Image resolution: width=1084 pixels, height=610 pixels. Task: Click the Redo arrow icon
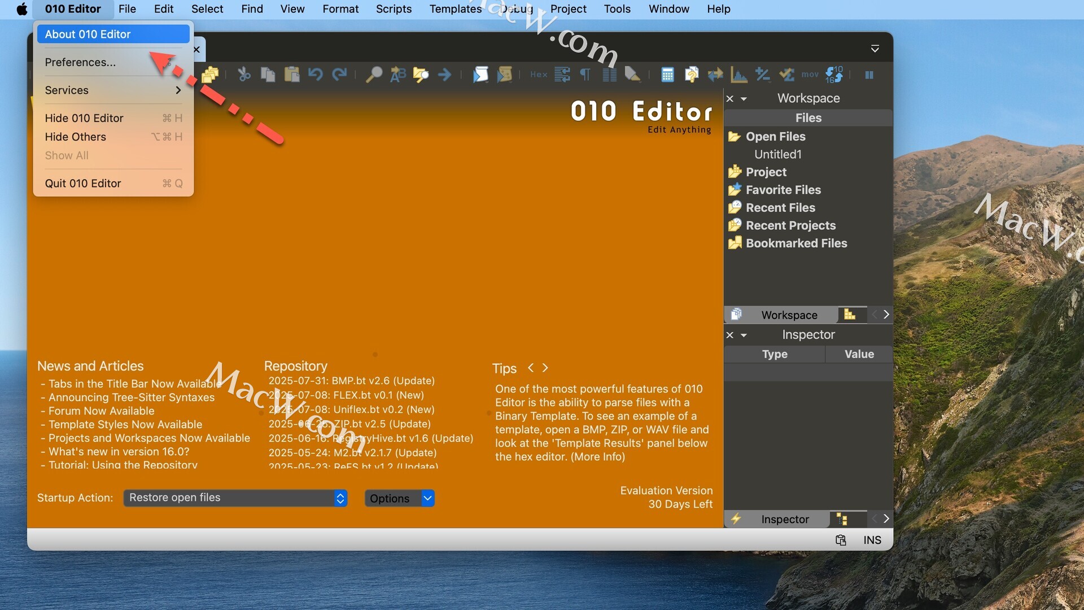[x=339, y=75]
